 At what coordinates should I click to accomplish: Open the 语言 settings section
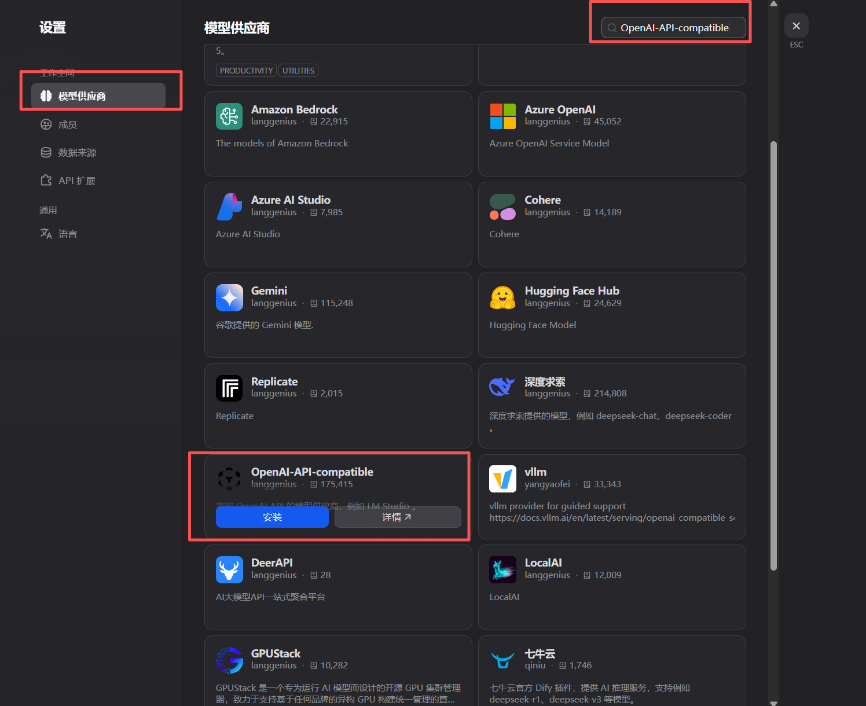pos(98,234)
